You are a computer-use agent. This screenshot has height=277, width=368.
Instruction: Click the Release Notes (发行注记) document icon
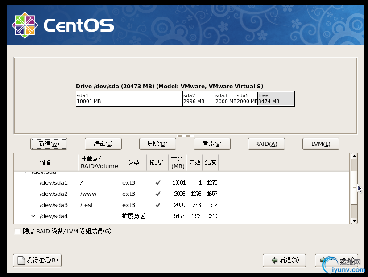[20, 260]
